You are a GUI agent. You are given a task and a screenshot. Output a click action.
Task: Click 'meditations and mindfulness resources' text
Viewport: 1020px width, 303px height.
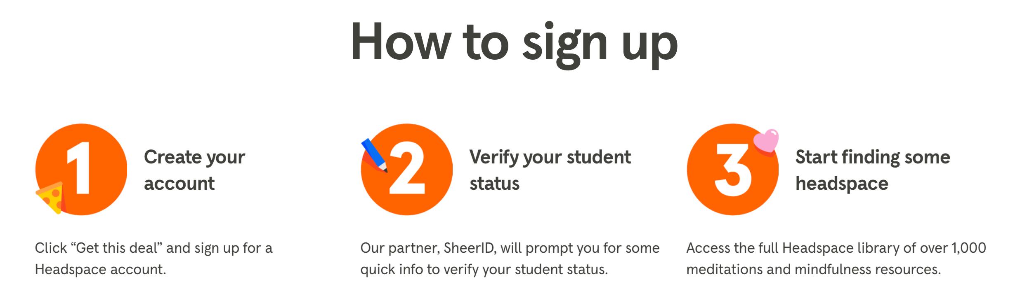pos(814,269)
